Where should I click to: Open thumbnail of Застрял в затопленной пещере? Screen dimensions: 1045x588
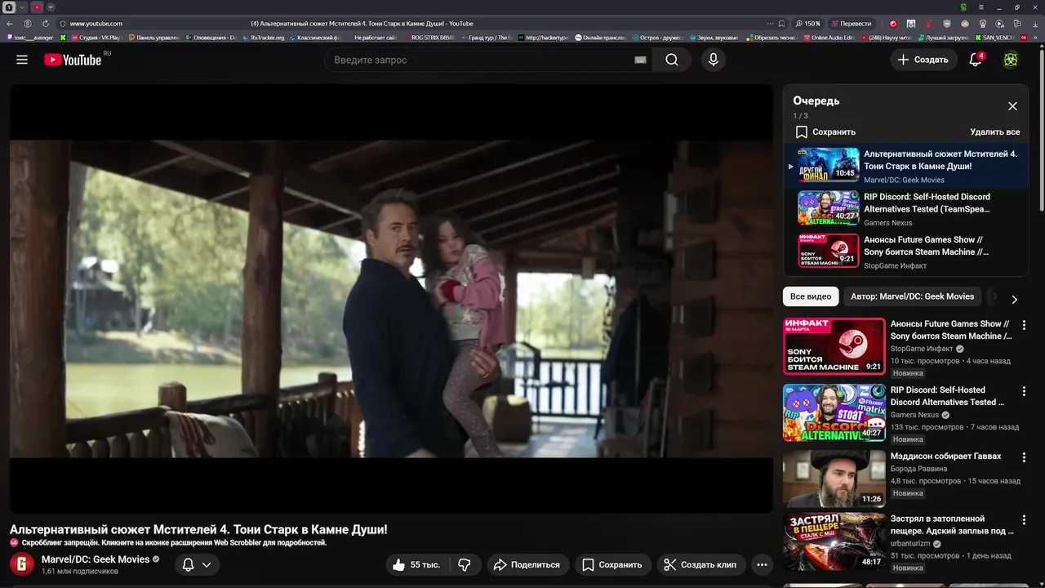pyautogui.click(x=834, y=541)
